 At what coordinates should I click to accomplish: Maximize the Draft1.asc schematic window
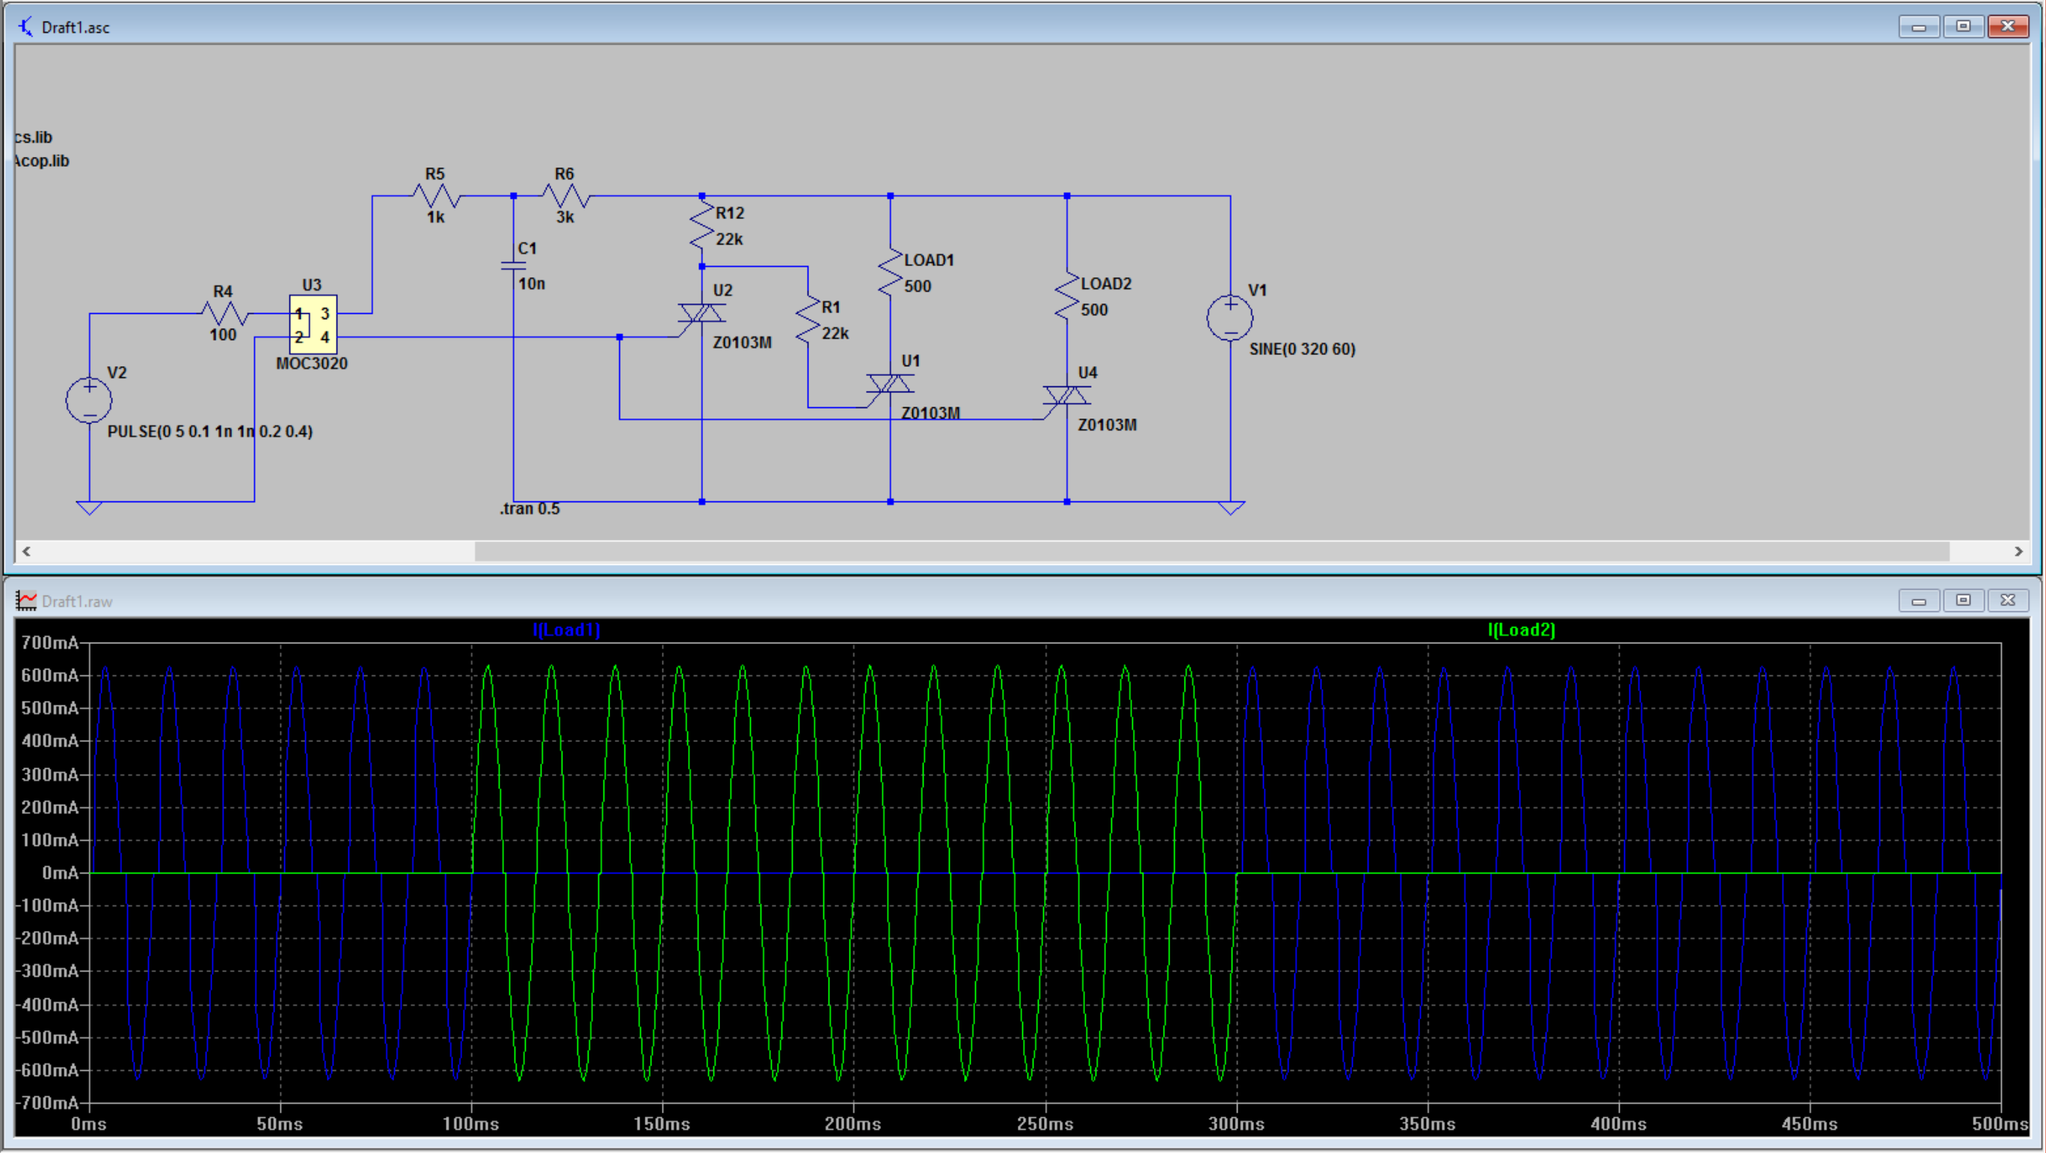click(x=1964, y=27)
